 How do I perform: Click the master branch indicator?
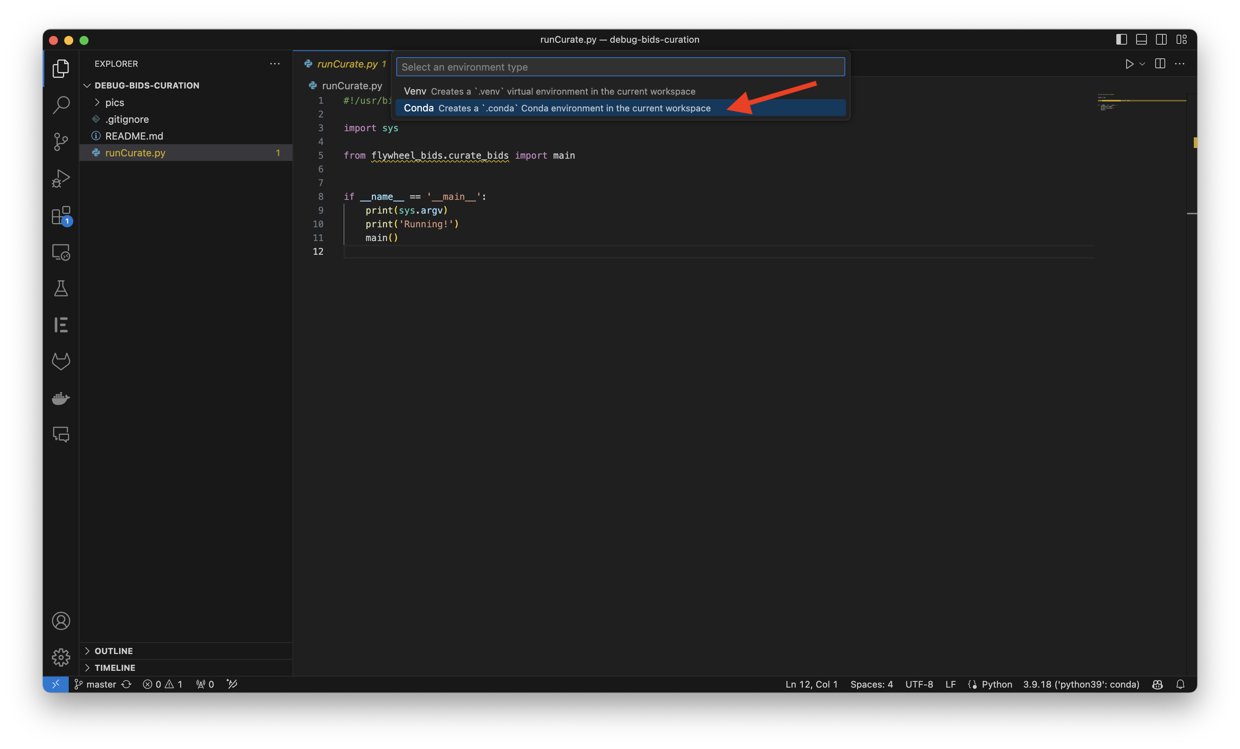click(95, 684)
